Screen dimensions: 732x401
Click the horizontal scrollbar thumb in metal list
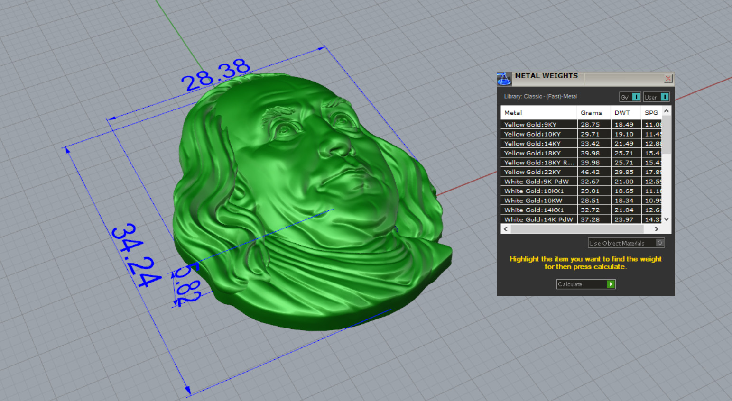(577, 229)
